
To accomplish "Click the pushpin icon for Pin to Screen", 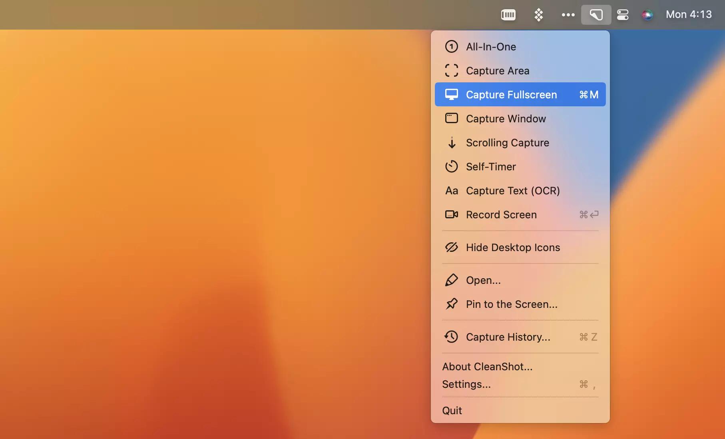I will (x=452, y=304).
